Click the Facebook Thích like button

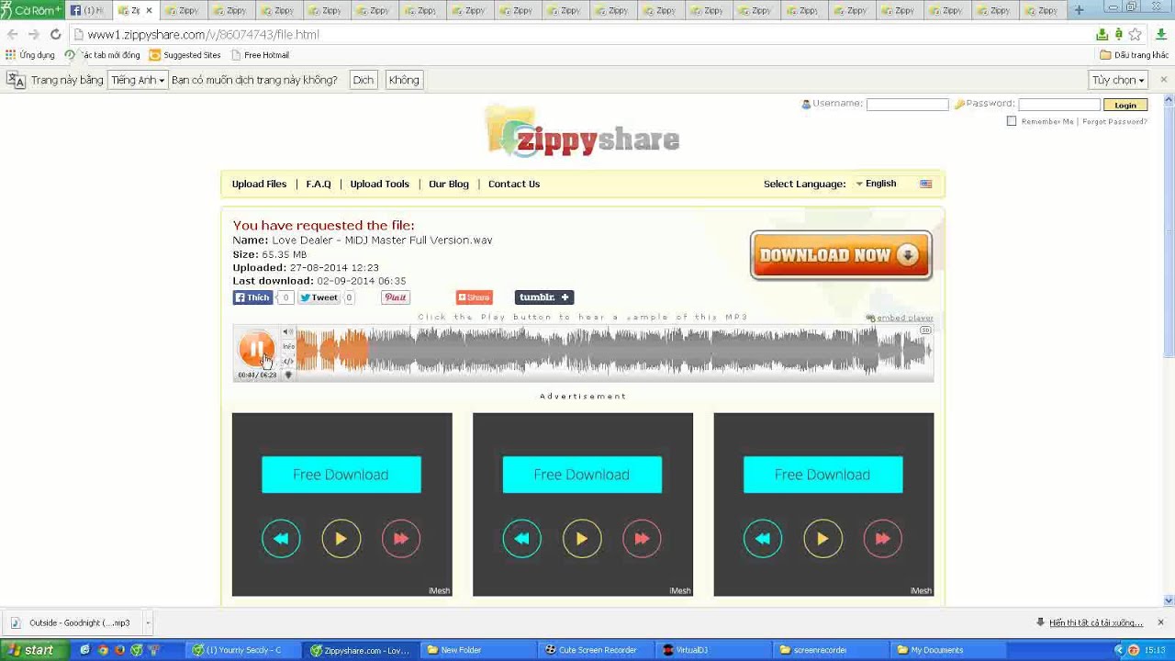pos(253,297)
